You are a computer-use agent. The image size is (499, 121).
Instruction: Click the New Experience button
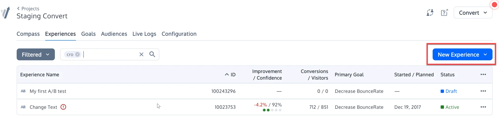(462, 54)
